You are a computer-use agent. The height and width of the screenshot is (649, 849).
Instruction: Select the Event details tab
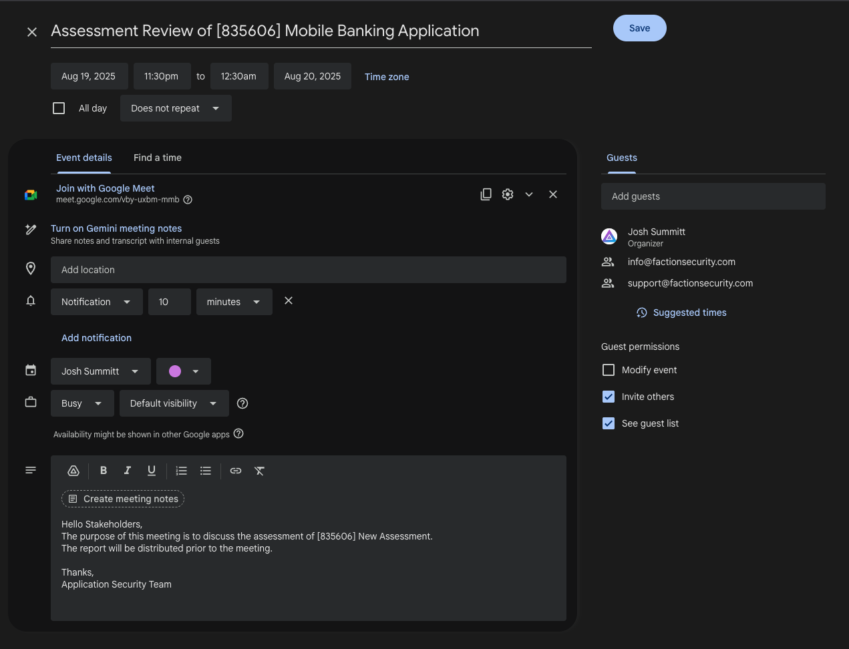(84, 158)
